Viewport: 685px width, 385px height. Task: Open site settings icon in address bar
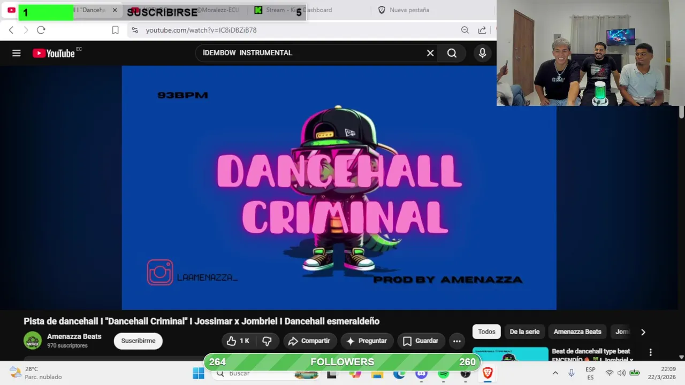(x=135, y=30)
